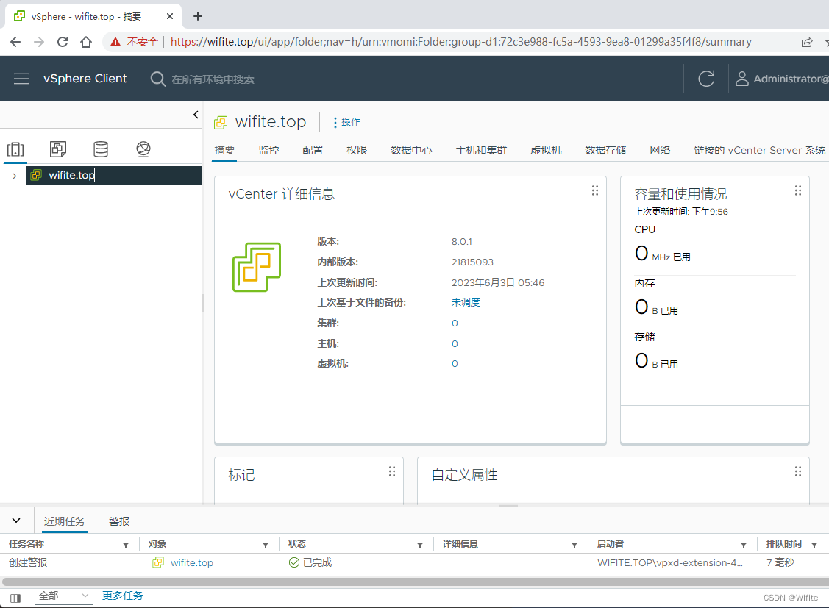Viewport: 829px width, 608px height.
Task: Switch to VMs and Templates inventory view
Action: coord(57,149)
